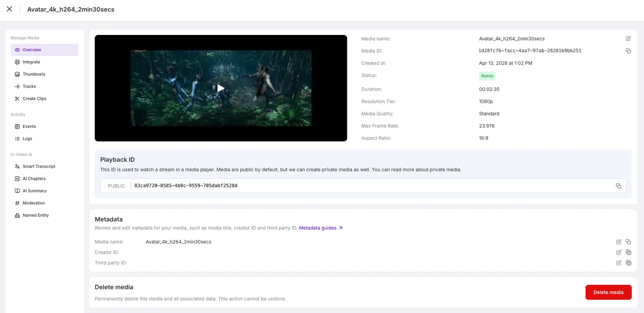Edit the media name pencil icon at top
Image resolution: width=644 pixels, height=313 pixels.
tap(628, 39)
